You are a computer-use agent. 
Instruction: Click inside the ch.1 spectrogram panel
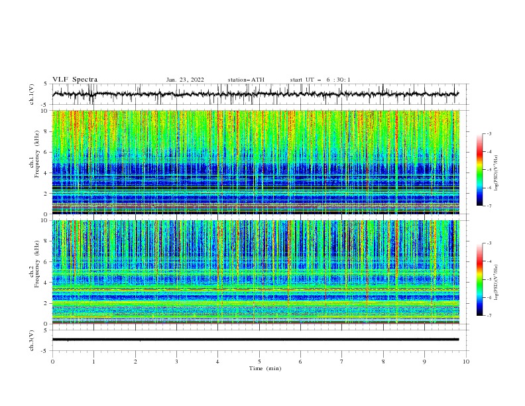[256, 162]
